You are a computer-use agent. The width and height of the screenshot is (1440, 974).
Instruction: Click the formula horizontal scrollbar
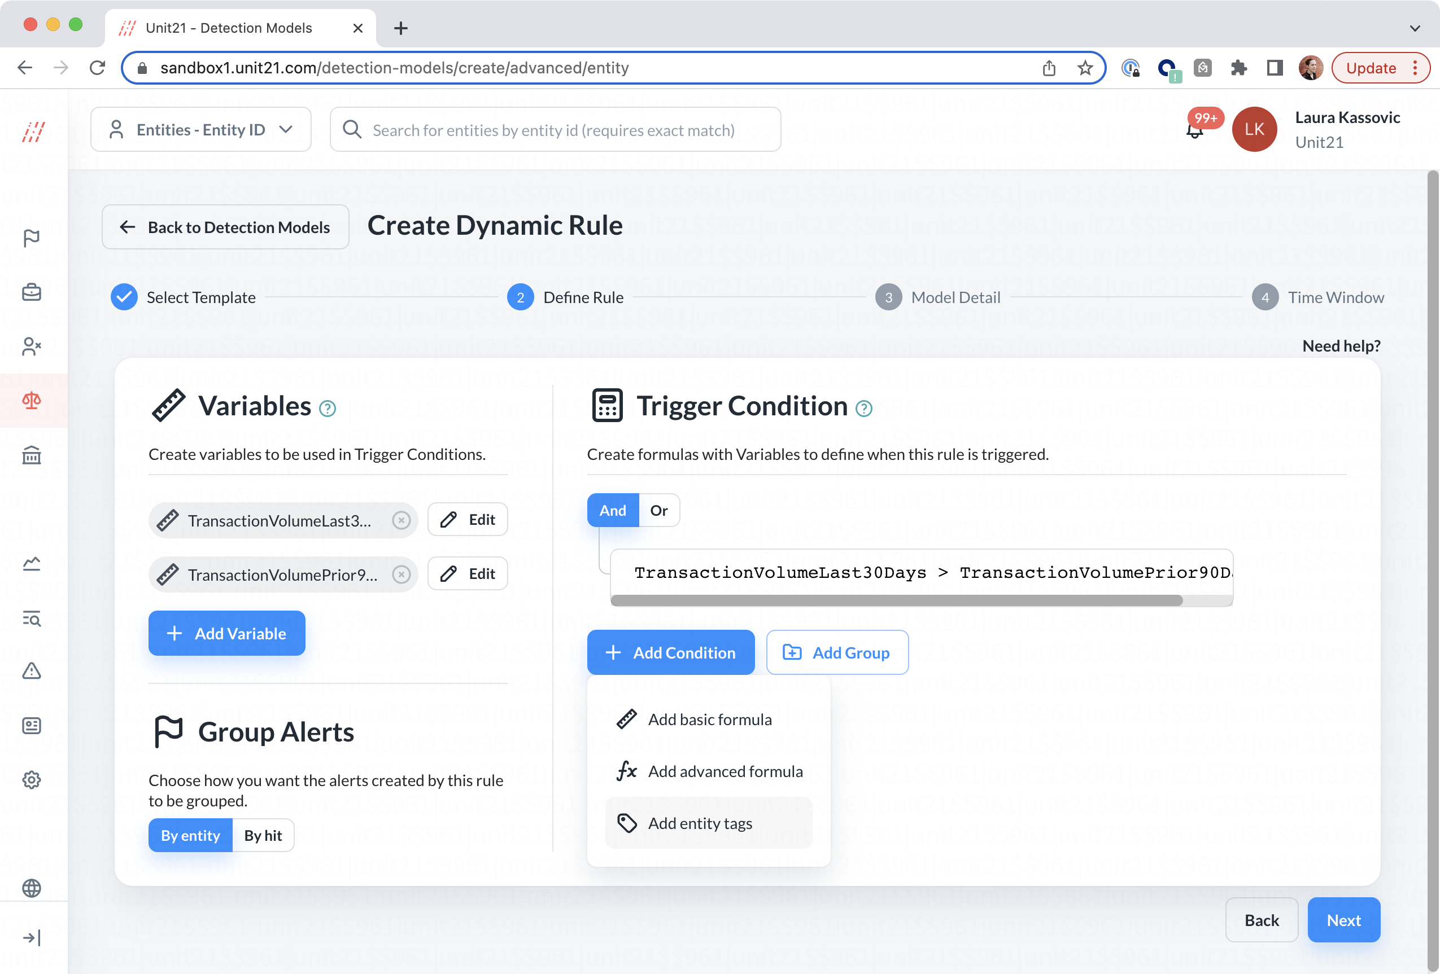pyautogui.click(x=896, y=600)
